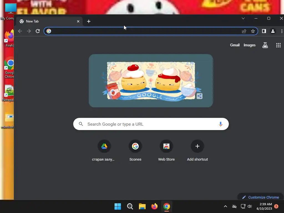Click the Chrome back arrow button
Screen dimensions: 284x213
point(20,31)
